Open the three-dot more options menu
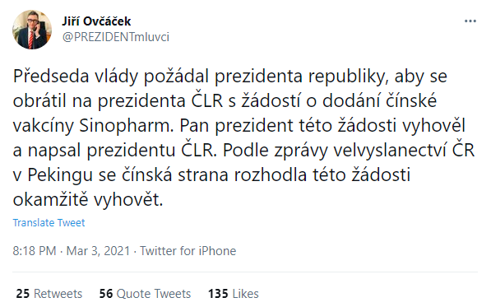Screen dimensions: 491x307 click(470, 21)
